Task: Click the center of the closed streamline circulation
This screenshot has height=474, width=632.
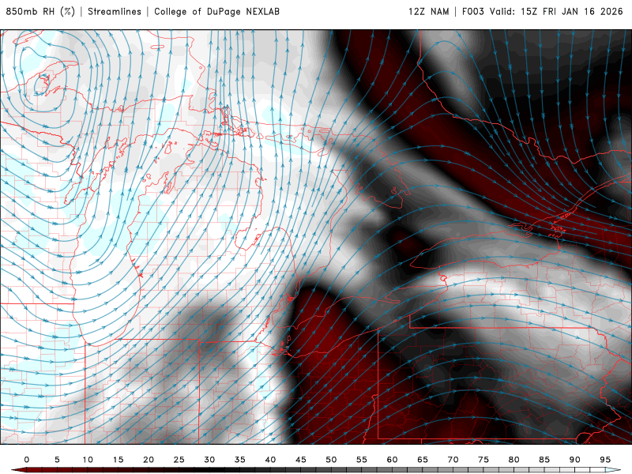Action: [41, 85]
